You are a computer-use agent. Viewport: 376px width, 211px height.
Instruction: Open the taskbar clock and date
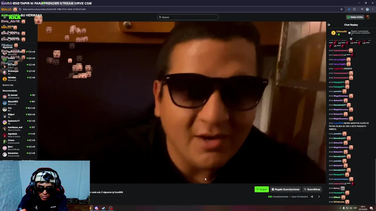point(363,208)
